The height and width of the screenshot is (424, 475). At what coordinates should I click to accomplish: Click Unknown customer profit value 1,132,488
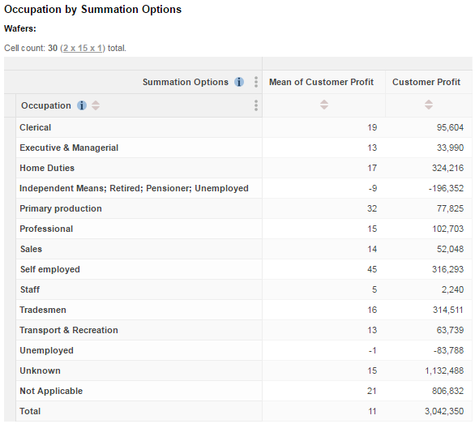click(444, 370)
